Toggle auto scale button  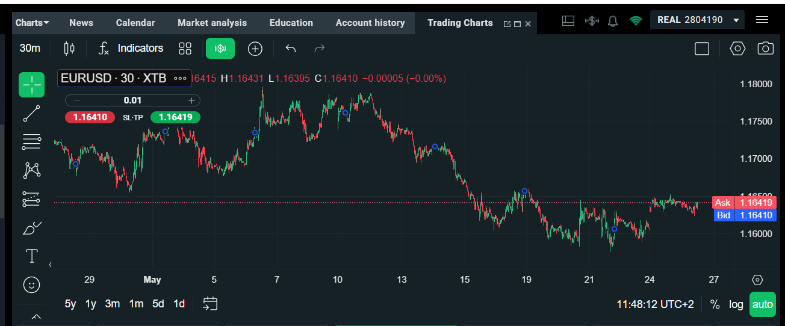coord(763,304)
